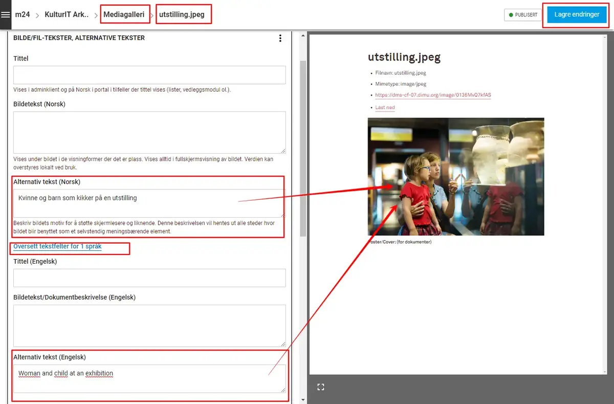Edit the Alternativ tekst (Engelsk) field
Viewport: 614px width, 404px height.
click(x=149, y=378)
